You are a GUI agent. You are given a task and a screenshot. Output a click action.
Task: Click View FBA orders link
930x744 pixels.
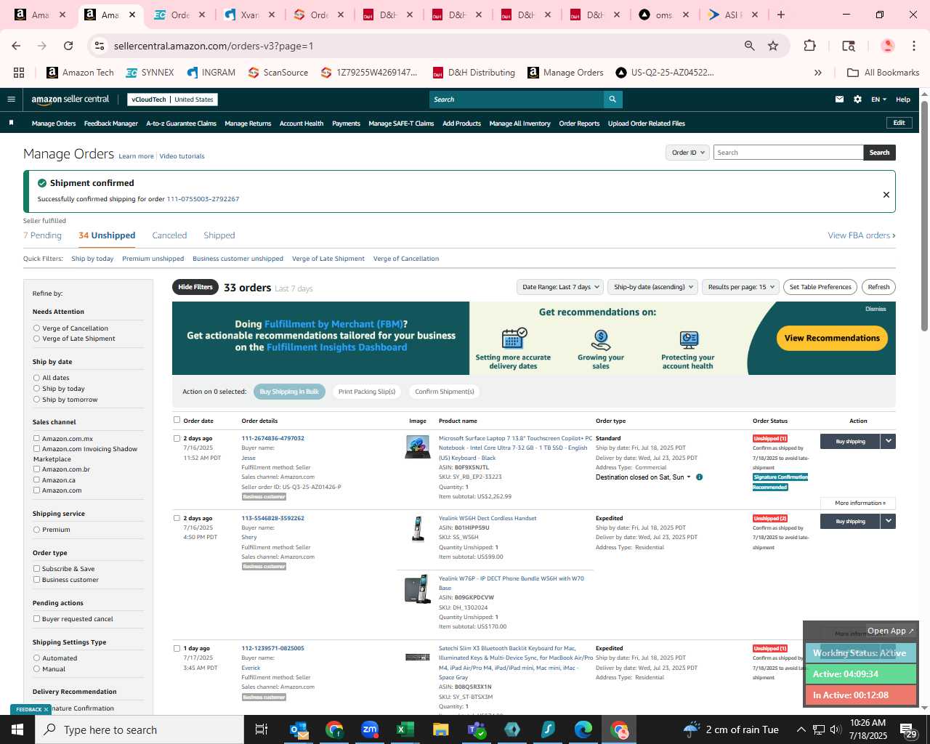pos(862,235)
